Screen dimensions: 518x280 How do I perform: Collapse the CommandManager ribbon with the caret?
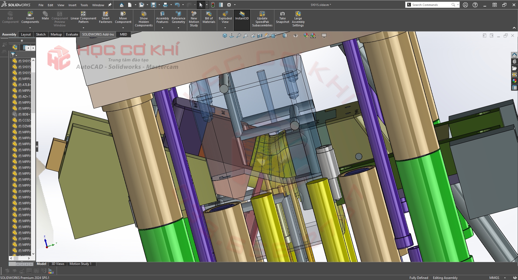[514, 28]
